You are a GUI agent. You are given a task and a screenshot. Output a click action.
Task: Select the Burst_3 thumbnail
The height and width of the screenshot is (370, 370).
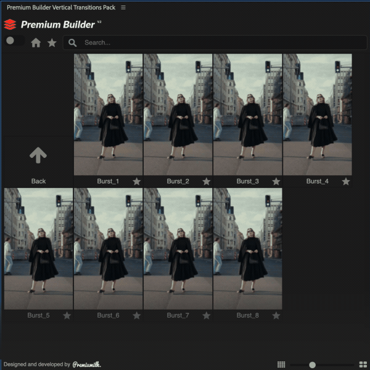pos(248,115)
